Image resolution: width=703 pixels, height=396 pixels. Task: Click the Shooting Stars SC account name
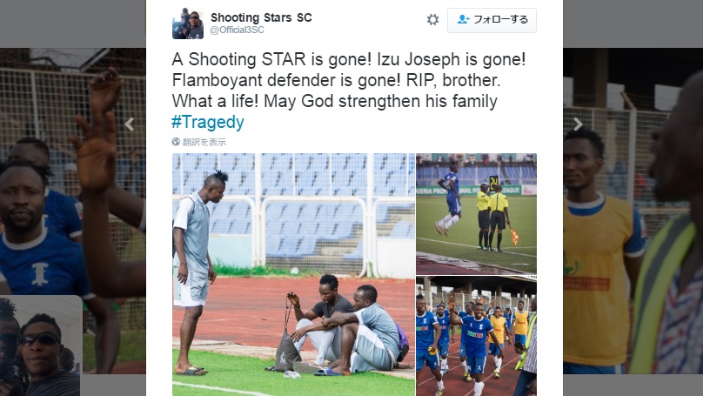point(261,17)
